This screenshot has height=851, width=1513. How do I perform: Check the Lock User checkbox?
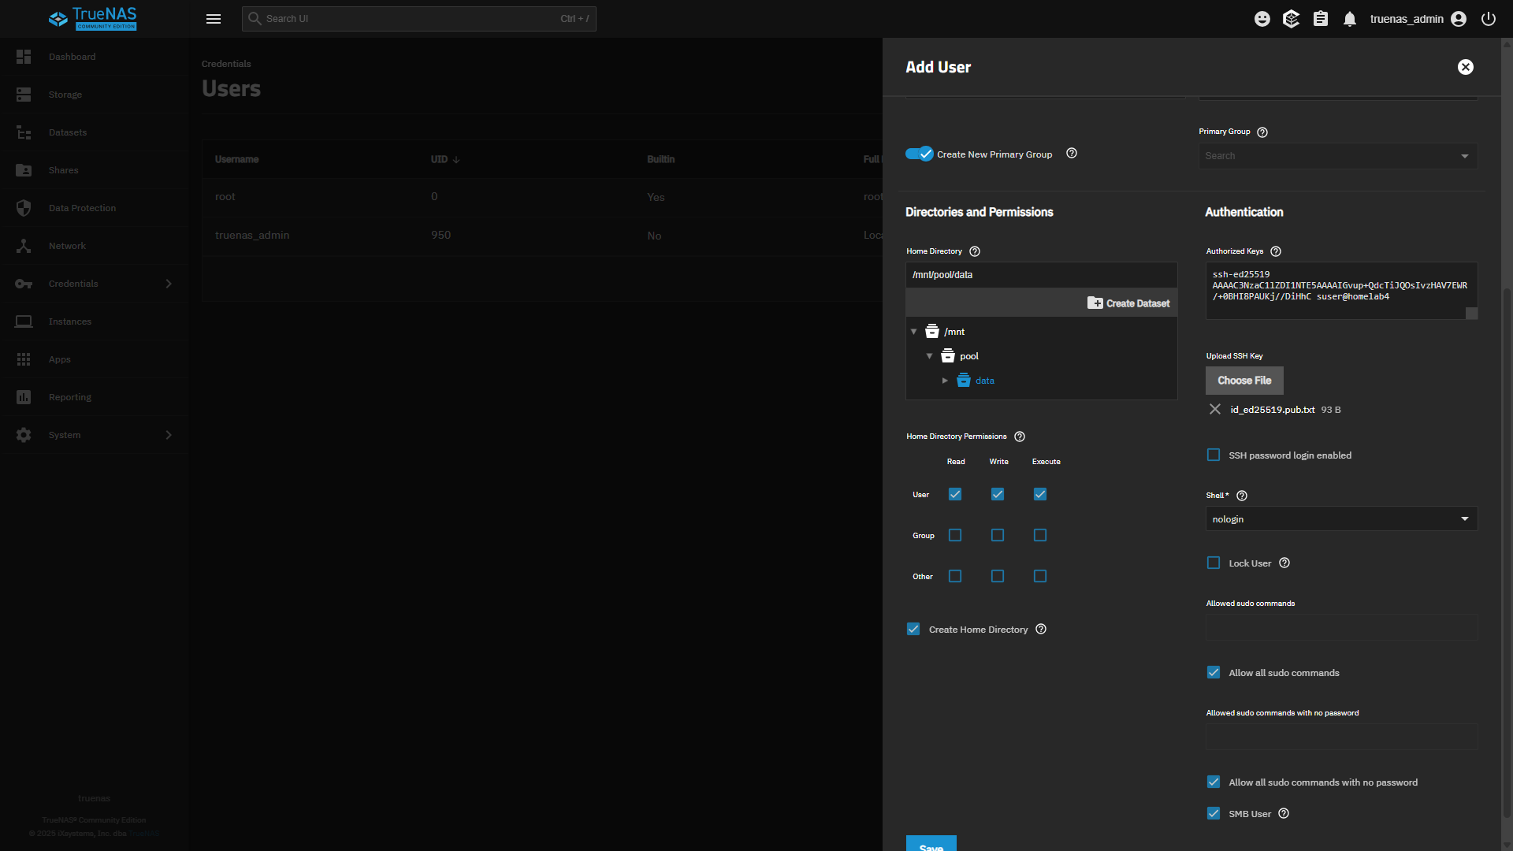pyautogui.click(x=1214, y=563)
